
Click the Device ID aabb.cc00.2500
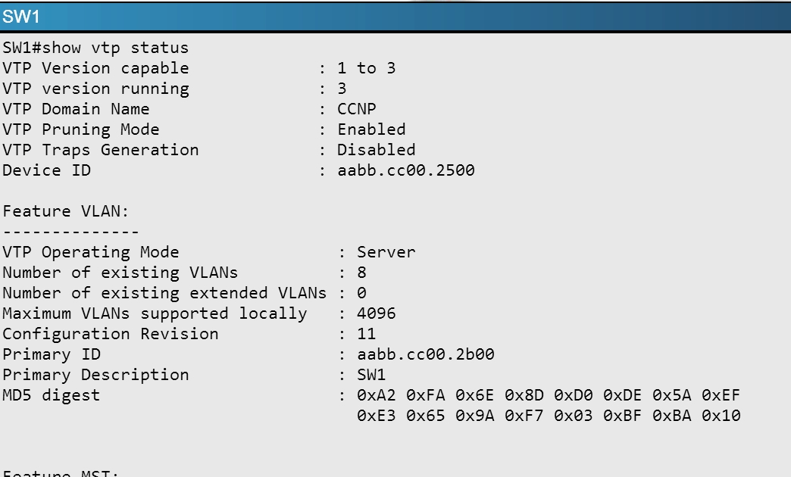click(406, 170)
